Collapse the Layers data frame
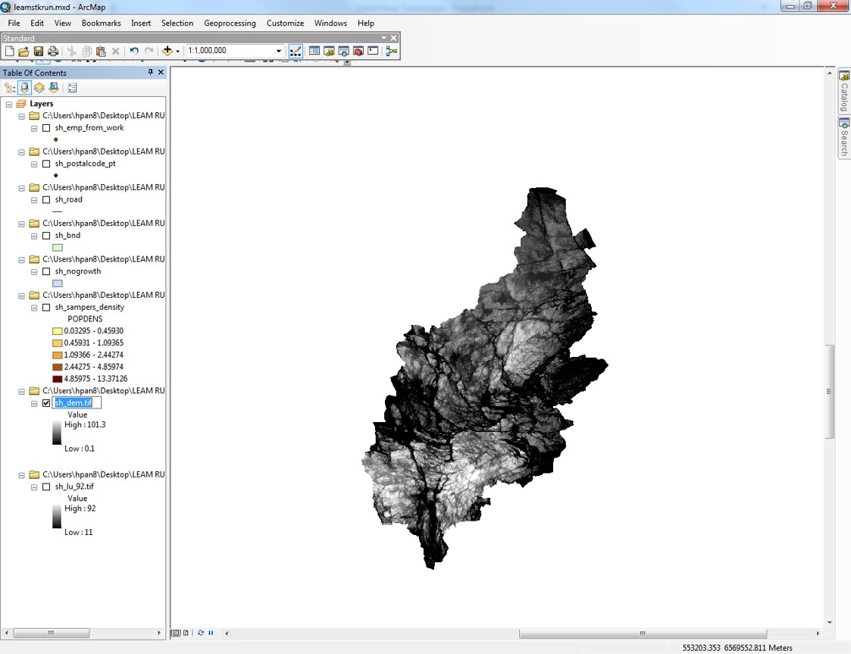 pyautogui.click(x=8, y=105)
